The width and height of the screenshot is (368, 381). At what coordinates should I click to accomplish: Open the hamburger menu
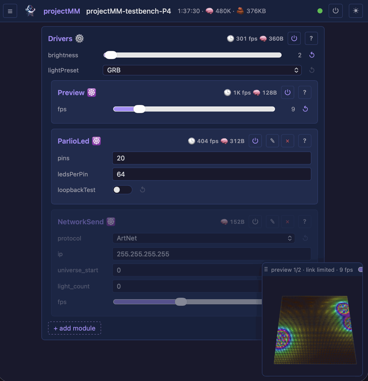tap(10, 11)
